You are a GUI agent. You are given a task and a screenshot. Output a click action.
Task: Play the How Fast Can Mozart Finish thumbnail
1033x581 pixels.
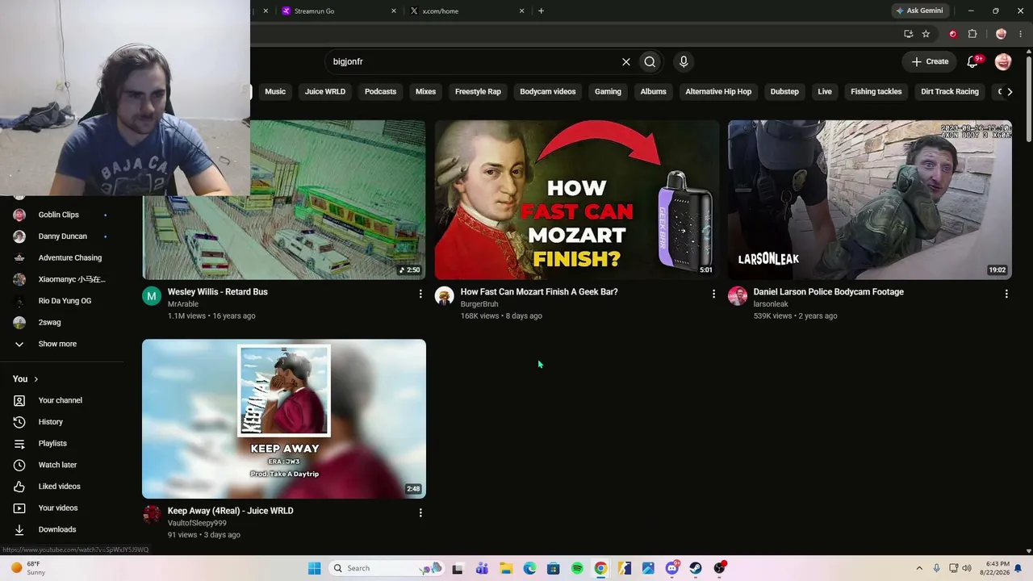point(577,200)
